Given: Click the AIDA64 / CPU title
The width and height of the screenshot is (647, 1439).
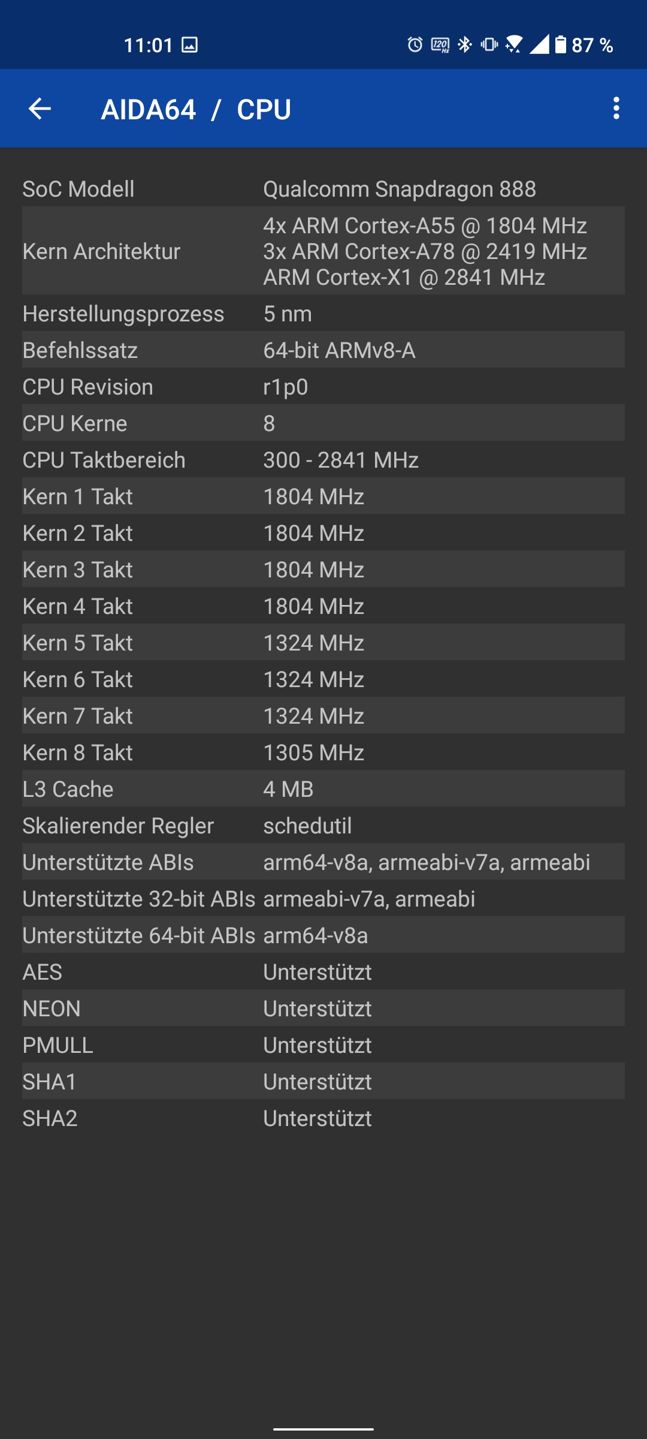Looking at the screenshot, I should point(196,109).
